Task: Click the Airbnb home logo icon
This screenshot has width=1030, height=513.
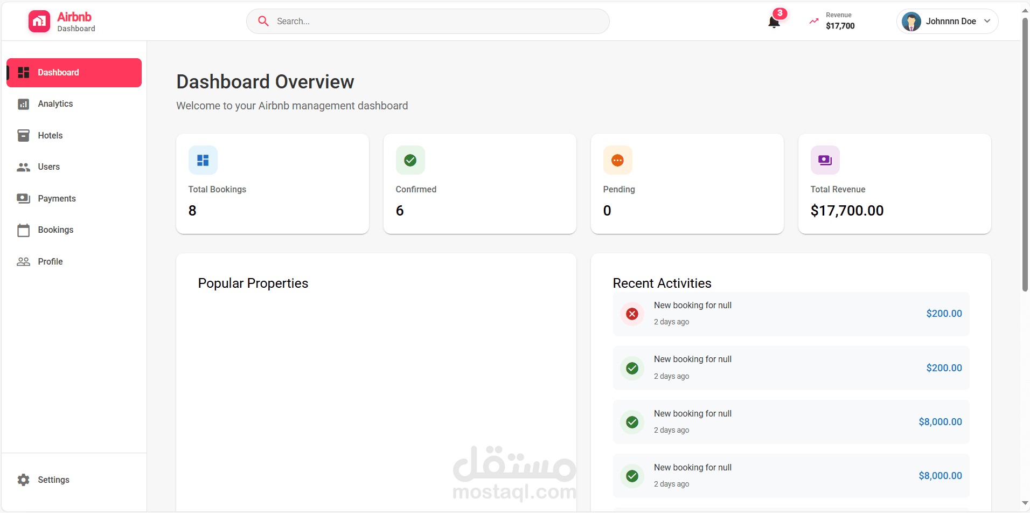Action: [x=39, y=22]
